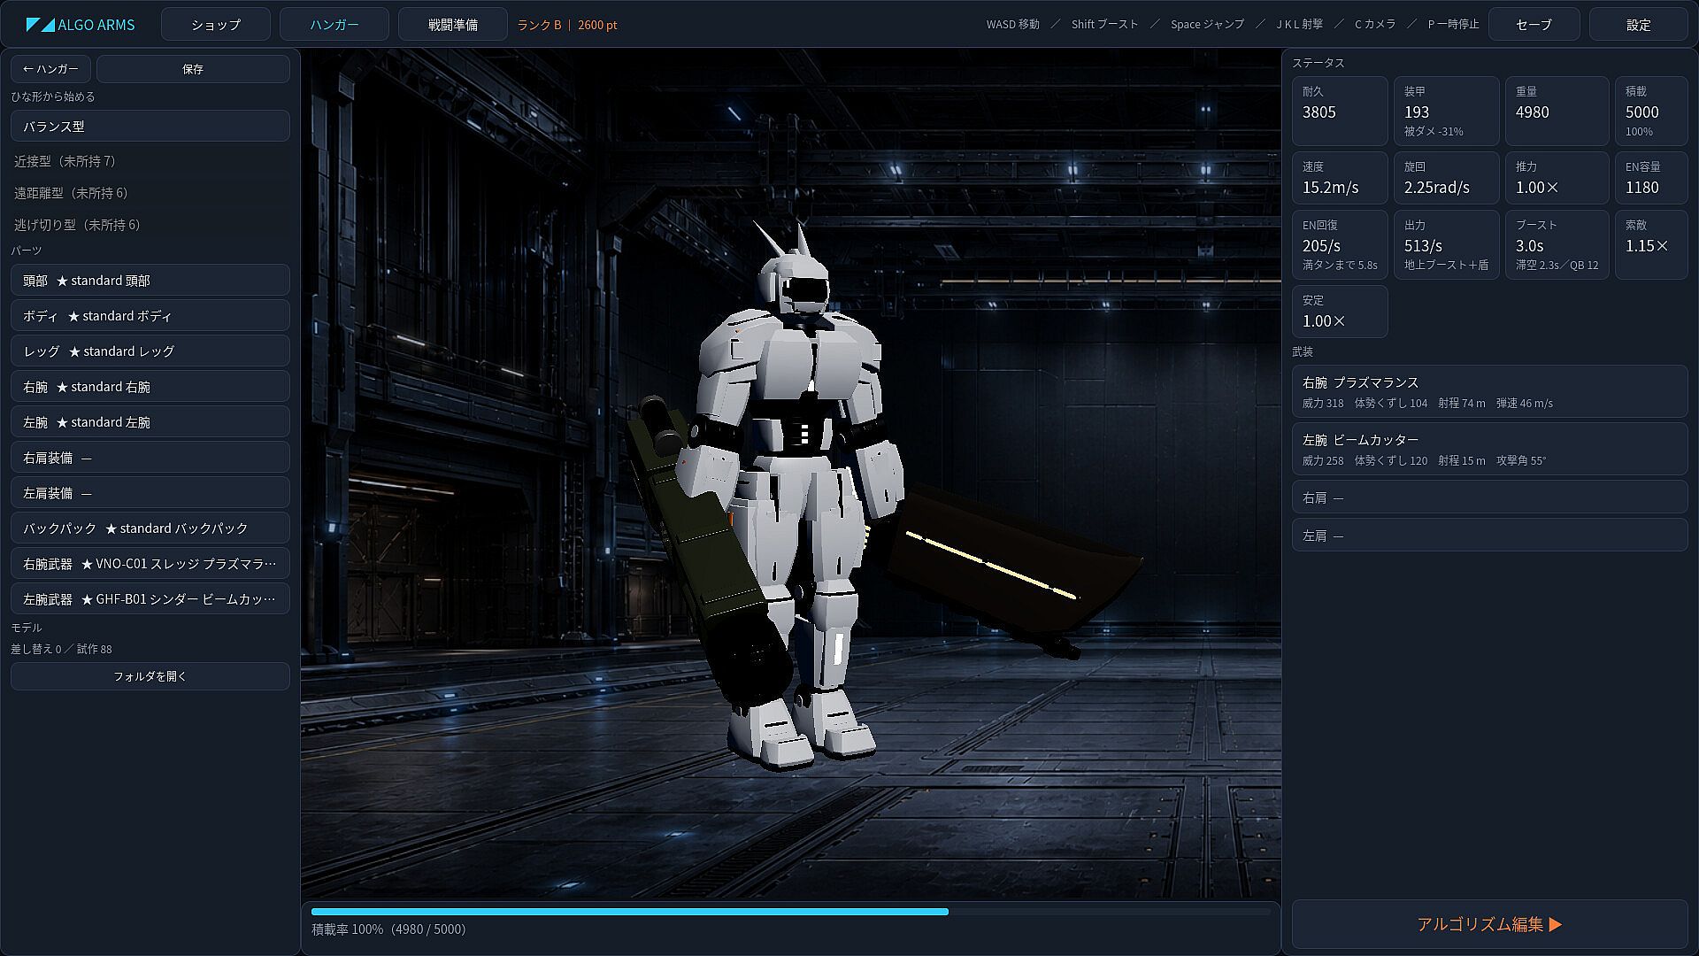
Task: Click the 安定 1.00× status card
Action: point(1340,312)
